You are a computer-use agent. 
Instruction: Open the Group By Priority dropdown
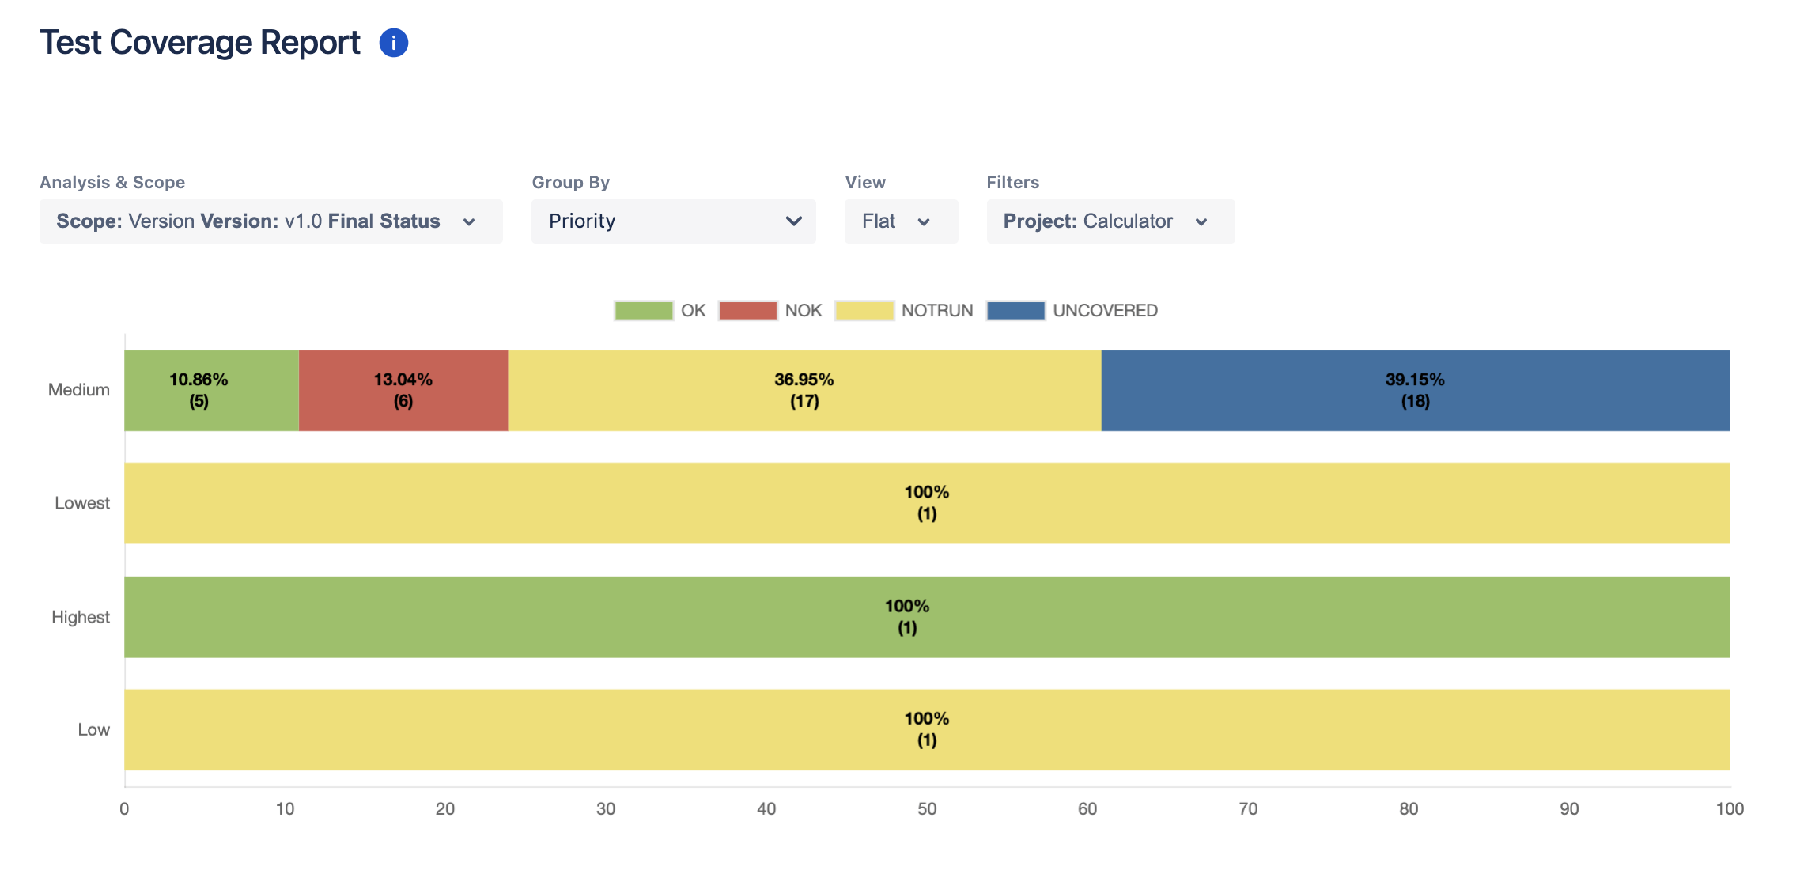tap(672, 221)
